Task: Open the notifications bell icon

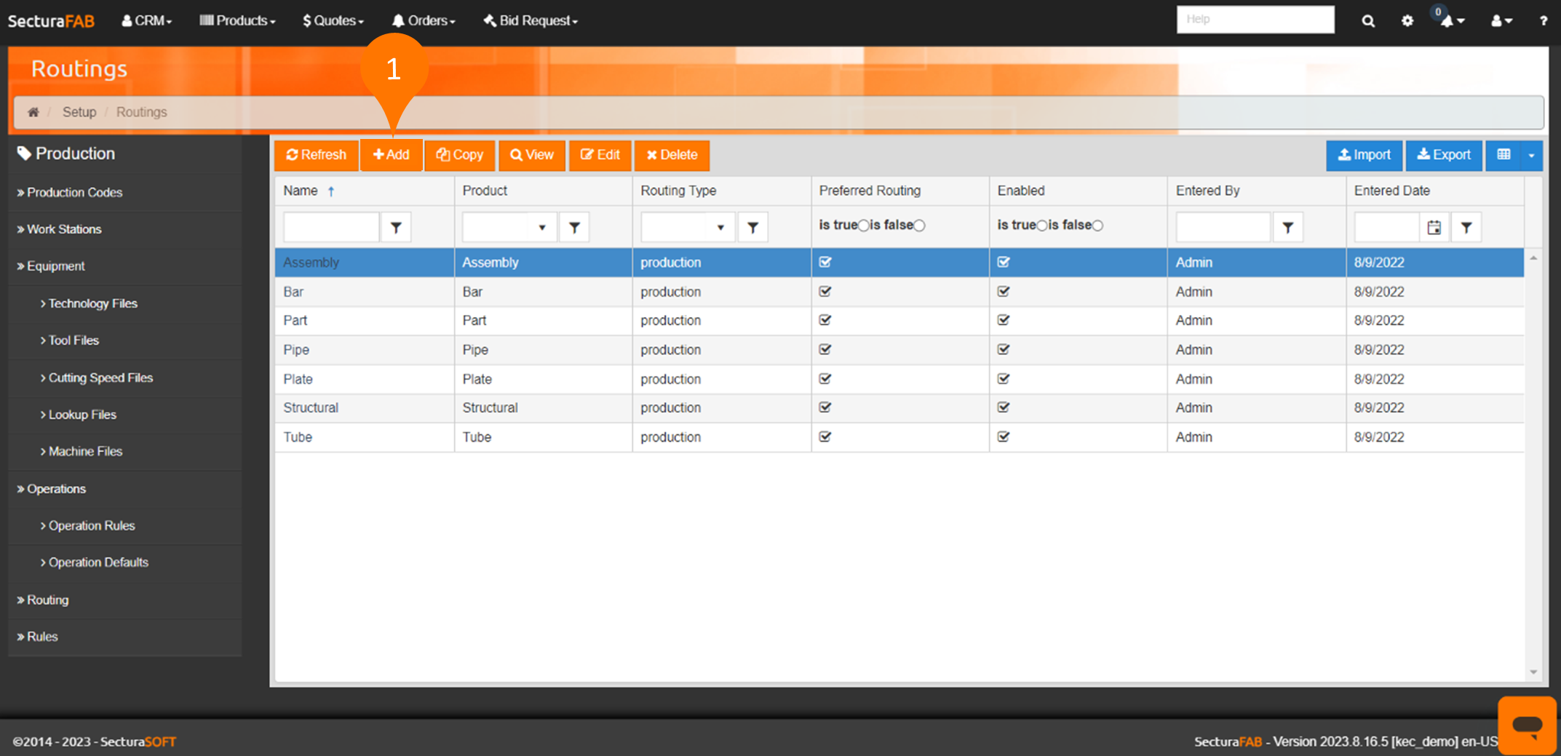Action: [x=1448, y=21]
